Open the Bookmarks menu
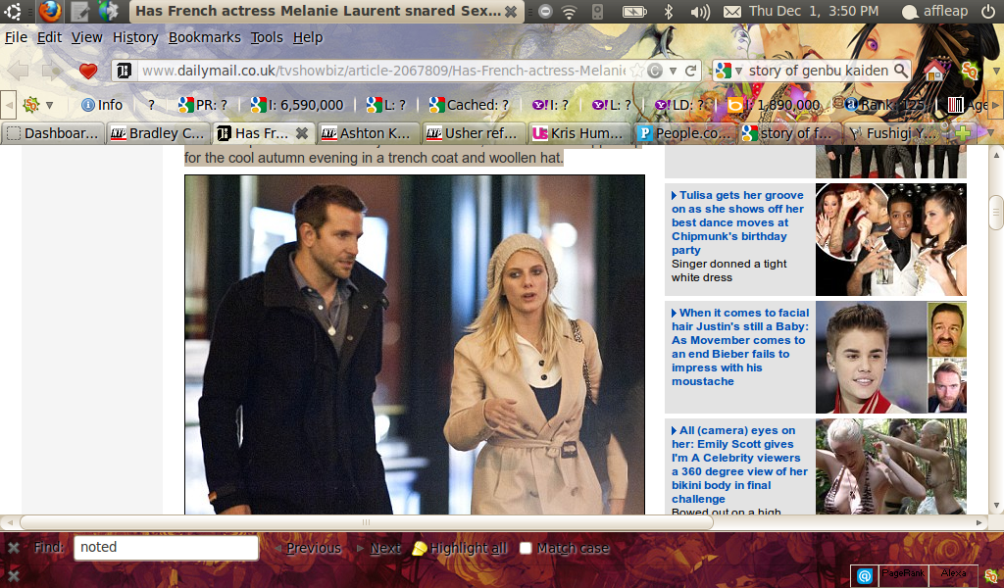Viewport: 1004px width, 588px height. pos(205,38)
